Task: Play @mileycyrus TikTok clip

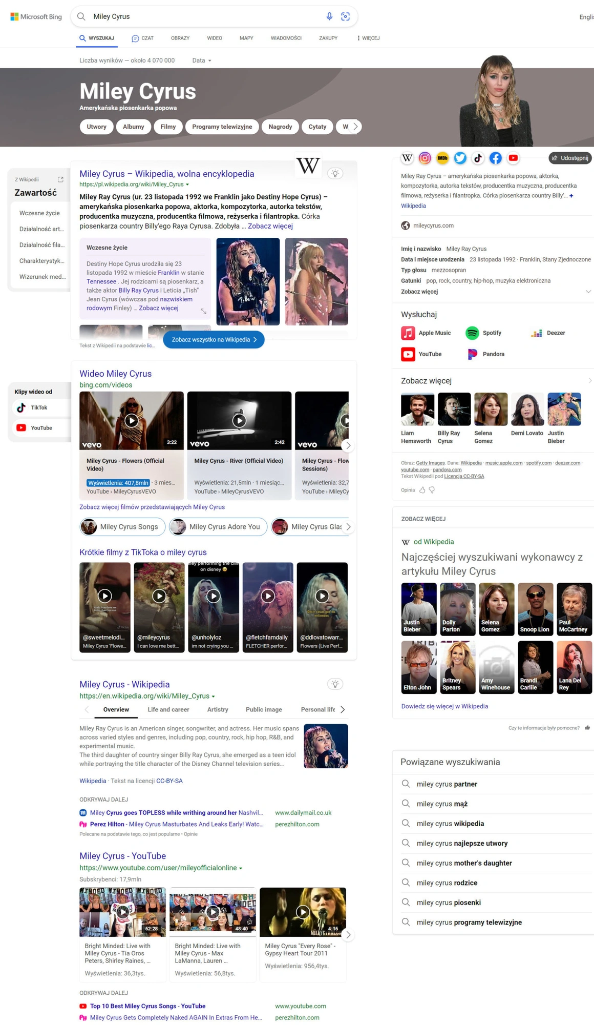Action: [x=159, y=596]
